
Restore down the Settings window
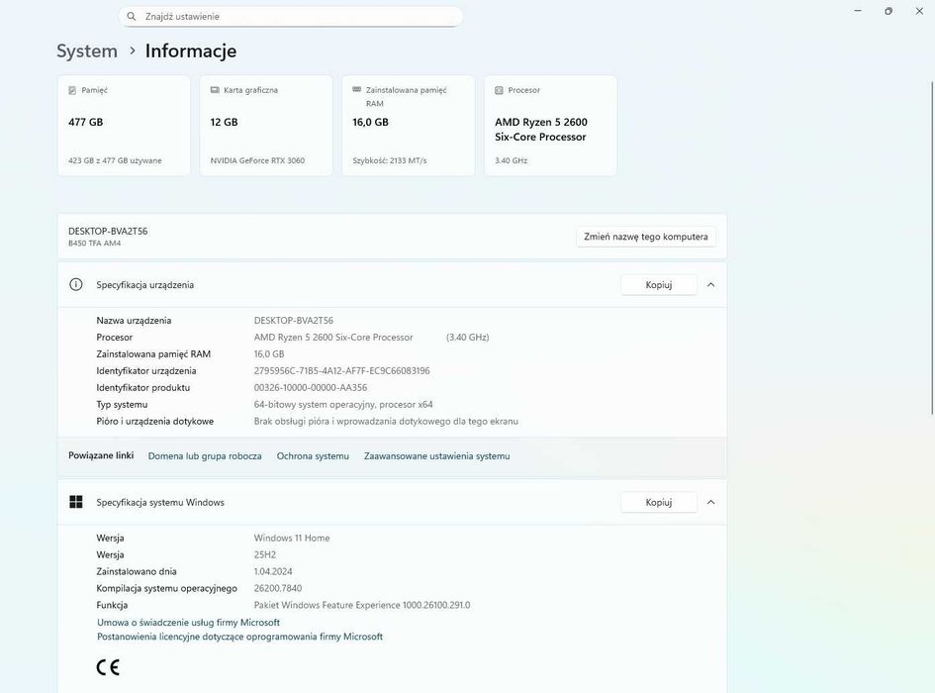point(888,11)
